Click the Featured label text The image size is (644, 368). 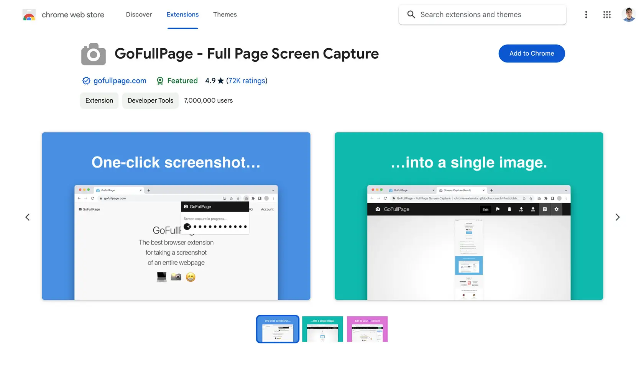tap(182, 80)
